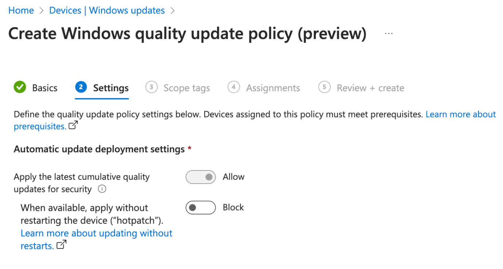Click the info icon beside cumulative quality updates
Viewport: 503px width, 269px height.
tap(102, 189)
